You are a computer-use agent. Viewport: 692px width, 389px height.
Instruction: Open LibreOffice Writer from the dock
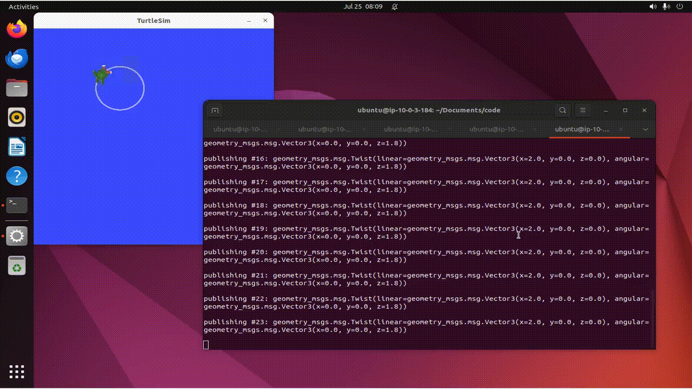click(x=17, y=146)
